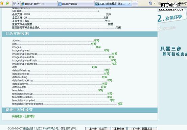Select the templates/compiled/admin row
The width and height of the screenshot is (187, 130).
pos(67,104)
